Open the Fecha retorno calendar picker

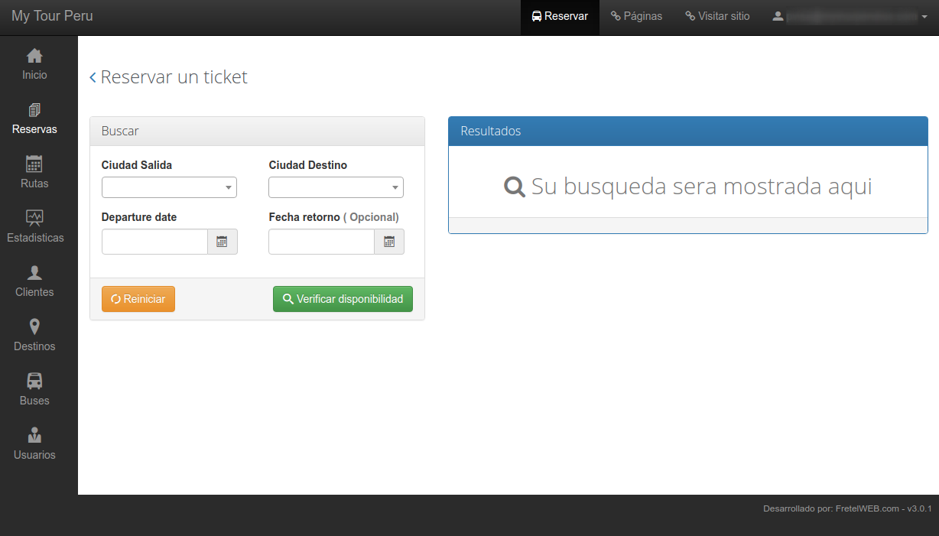point(388,242)
